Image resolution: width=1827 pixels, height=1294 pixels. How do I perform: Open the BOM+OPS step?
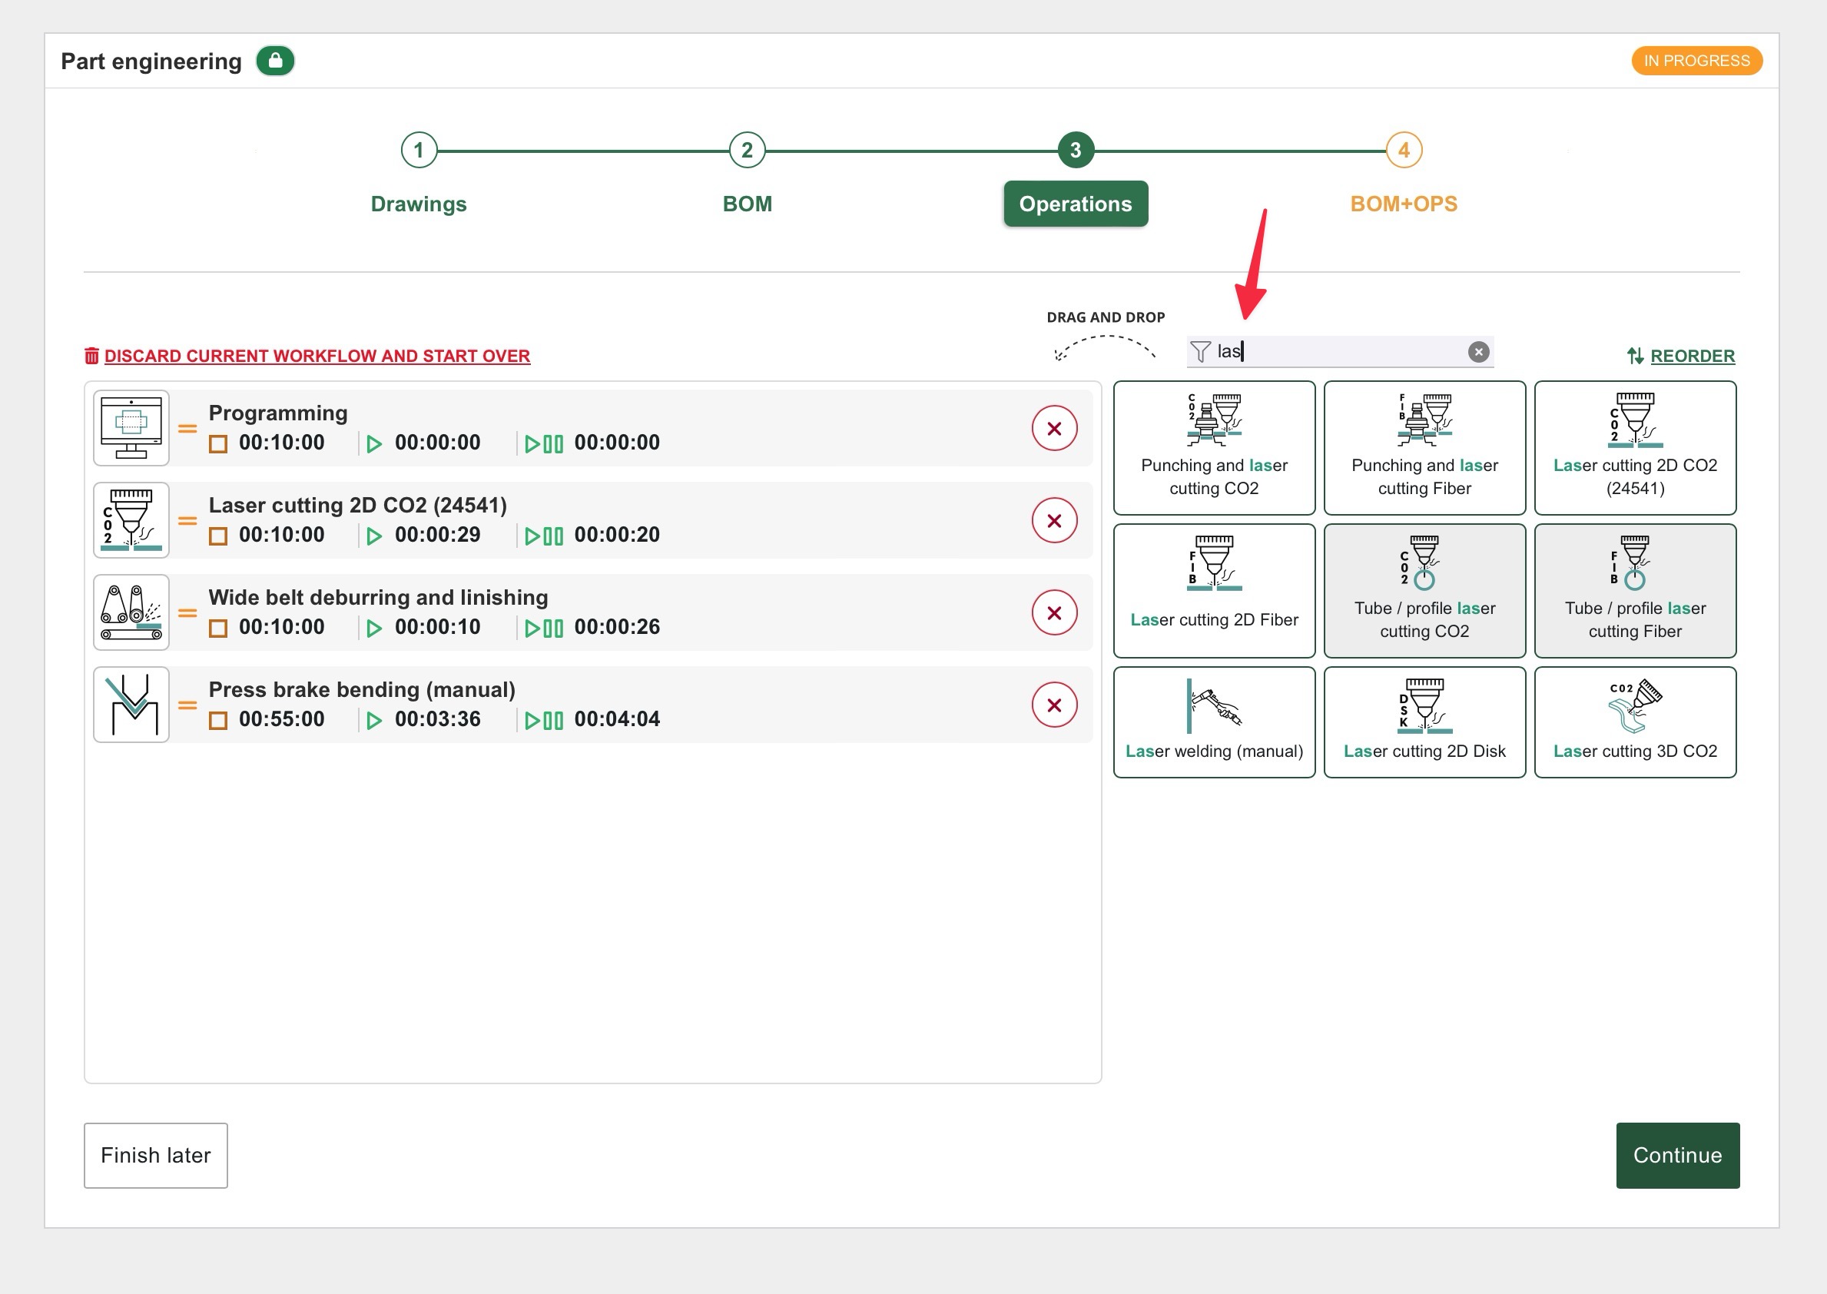1403,150
